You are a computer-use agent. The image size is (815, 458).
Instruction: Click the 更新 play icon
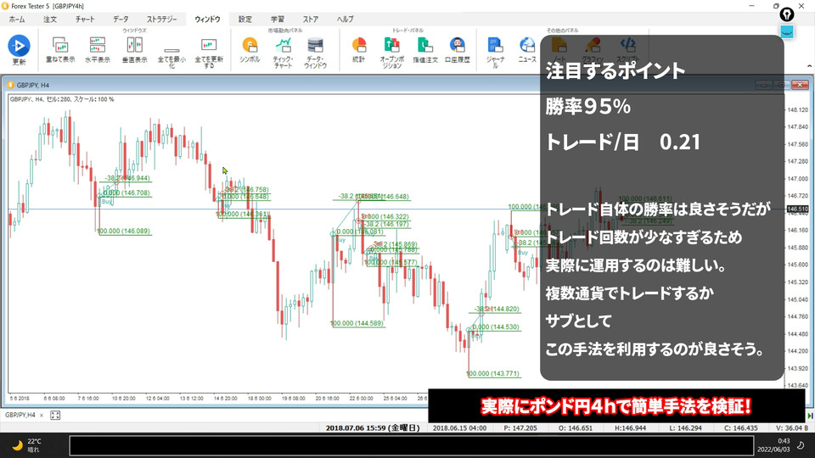19,46
